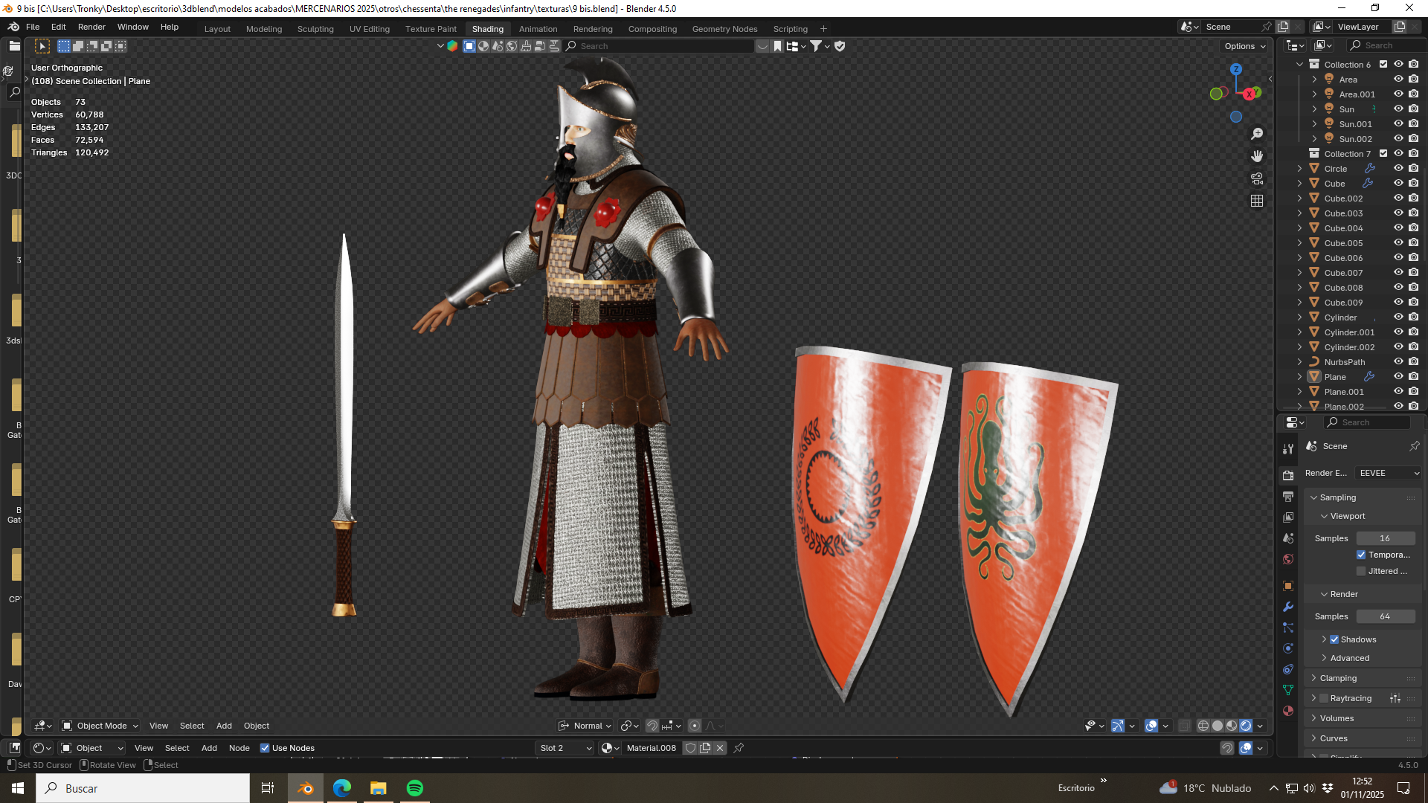
Task: Open the Render menu
Action: (x=91, y=27)
